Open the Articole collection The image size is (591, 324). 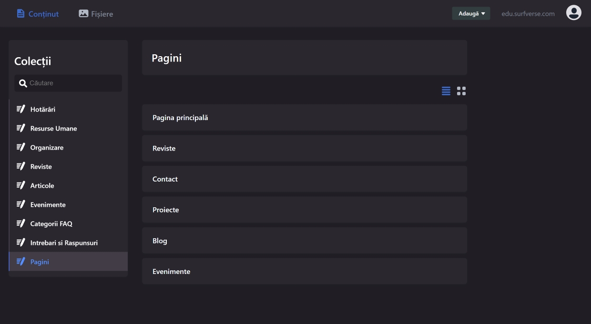pos(42,185)
